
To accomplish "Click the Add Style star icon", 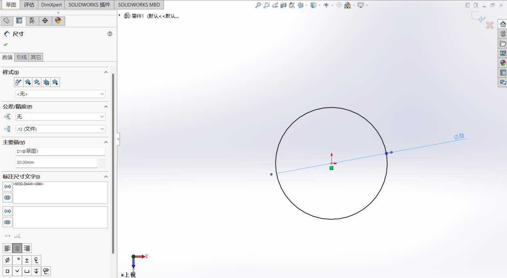I will click(28, 82).
